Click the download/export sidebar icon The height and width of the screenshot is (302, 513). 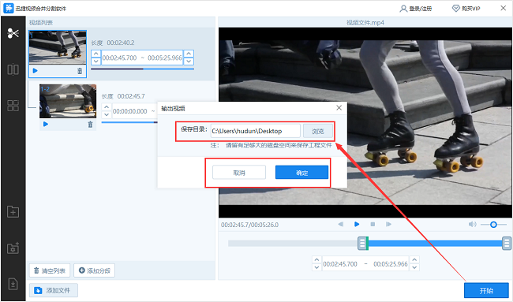click(13, 284)
